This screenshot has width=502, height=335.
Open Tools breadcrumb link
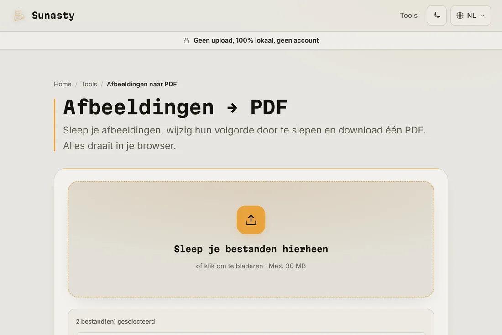pyautogui.click(x=89, y=84)
